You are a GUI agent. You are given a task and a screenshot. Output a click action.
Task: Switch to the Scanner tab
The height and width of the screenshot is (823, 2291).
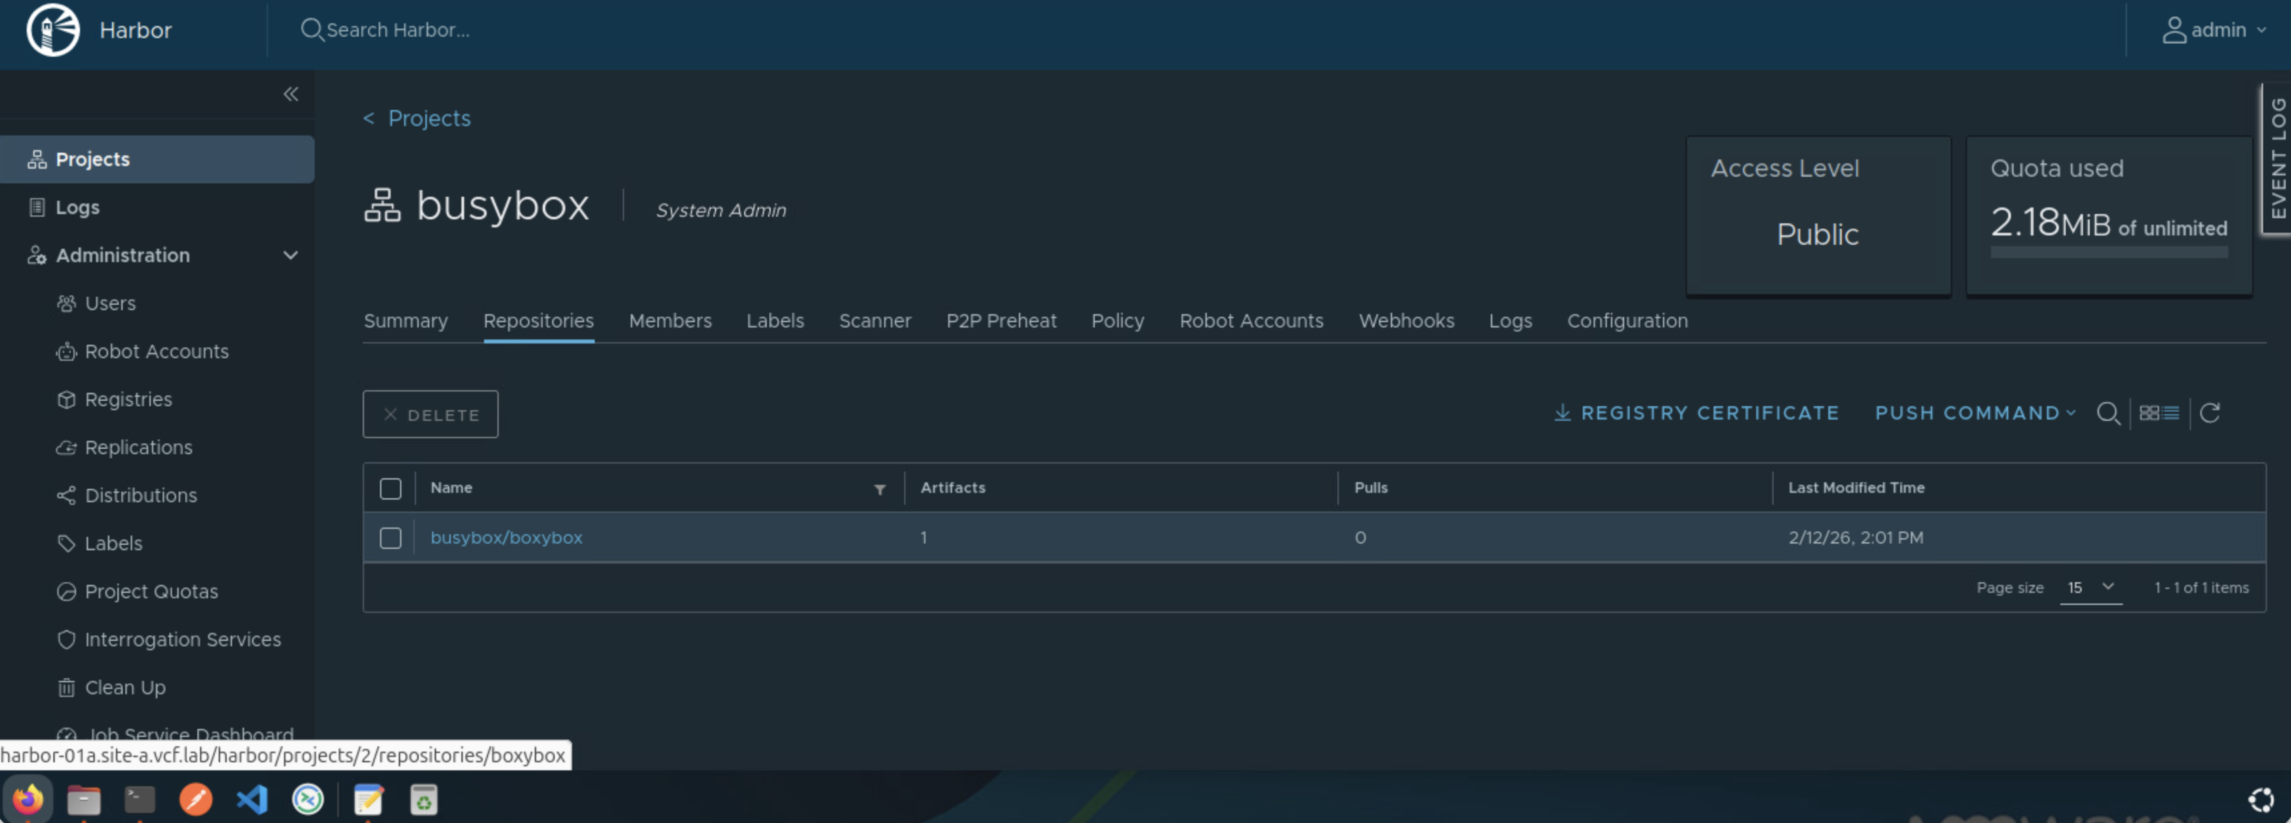point(875,321)
